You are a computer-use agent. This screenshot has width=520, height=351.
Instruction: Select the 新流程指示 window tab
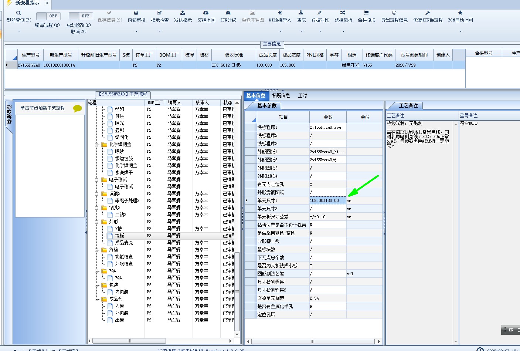click(x=27, y=3)
